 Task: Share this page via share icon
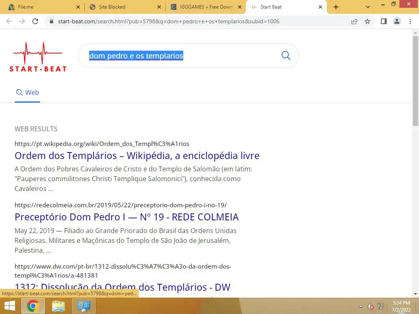tap(354, 21)
